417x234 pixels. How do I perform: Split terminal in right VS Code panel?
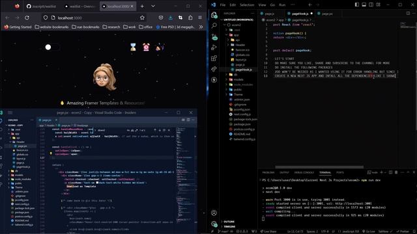pos(390,172)
